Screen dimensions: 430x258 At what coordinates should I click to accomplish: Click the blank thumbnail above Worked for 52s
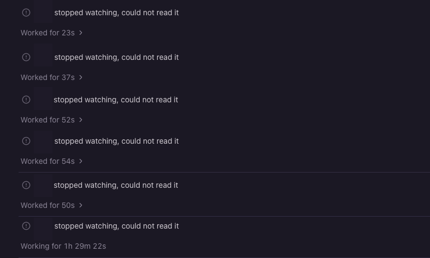pyautogui.click(x=43, y=99)
